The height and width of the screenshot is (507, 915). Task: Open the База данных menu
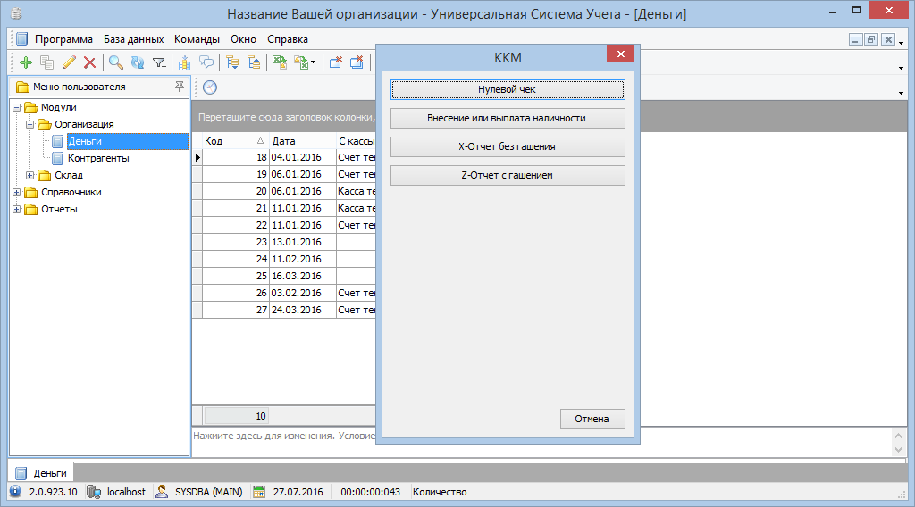[133, 39]
